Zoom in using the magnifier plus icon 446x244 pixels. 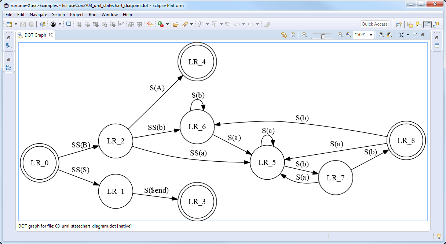(339, 34)
